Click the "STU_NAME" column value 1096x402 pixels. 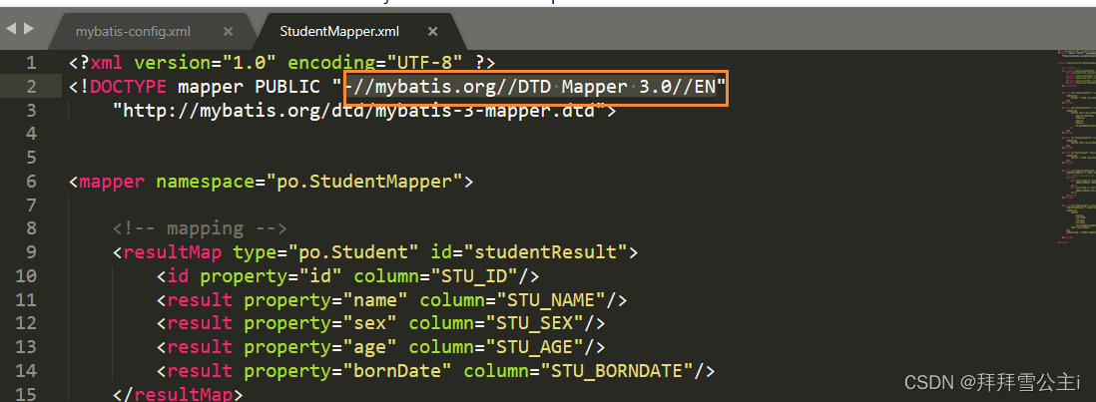click(x=551, y=300)
